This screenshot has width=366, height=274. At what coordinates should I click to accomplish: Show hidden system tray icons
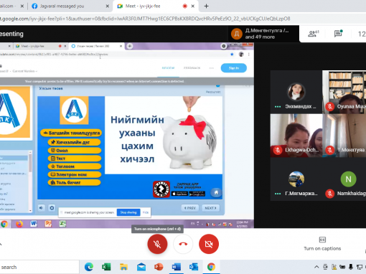(x=316, y=267)
